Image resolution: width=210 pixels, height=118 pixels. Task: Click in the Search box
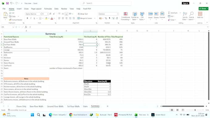pos(106,3)
